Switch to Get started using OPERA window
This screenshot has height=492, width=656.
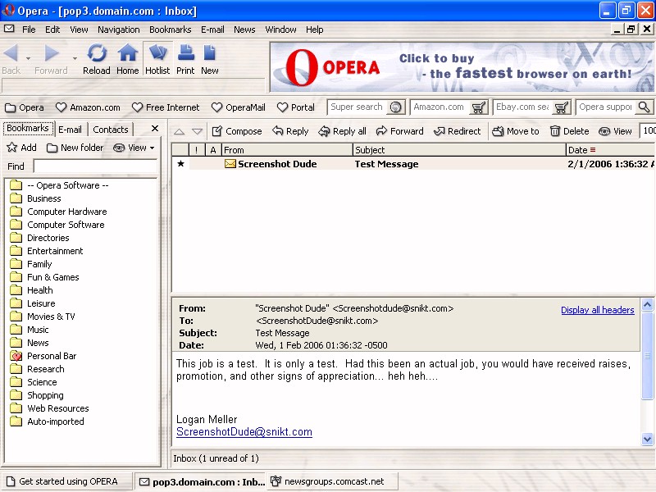pos(67,481)
